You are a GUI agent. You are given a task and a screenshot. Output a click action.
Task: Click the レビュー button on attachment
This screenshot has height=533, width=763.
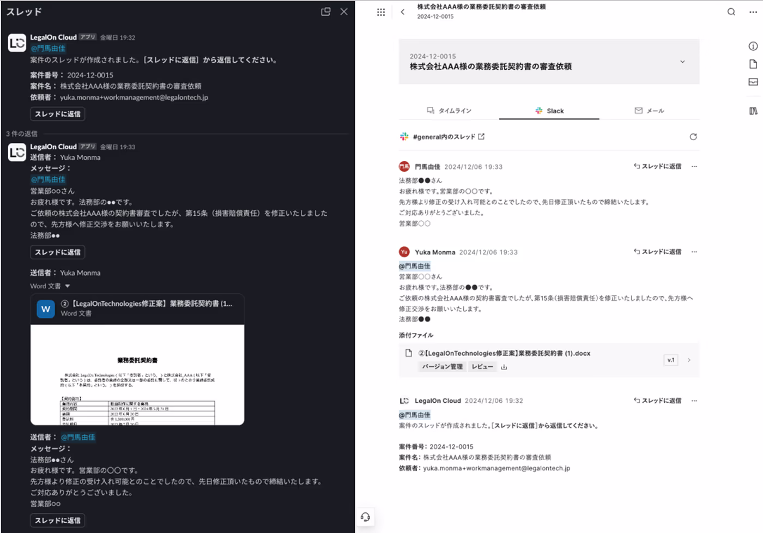(x=482, y=367)
